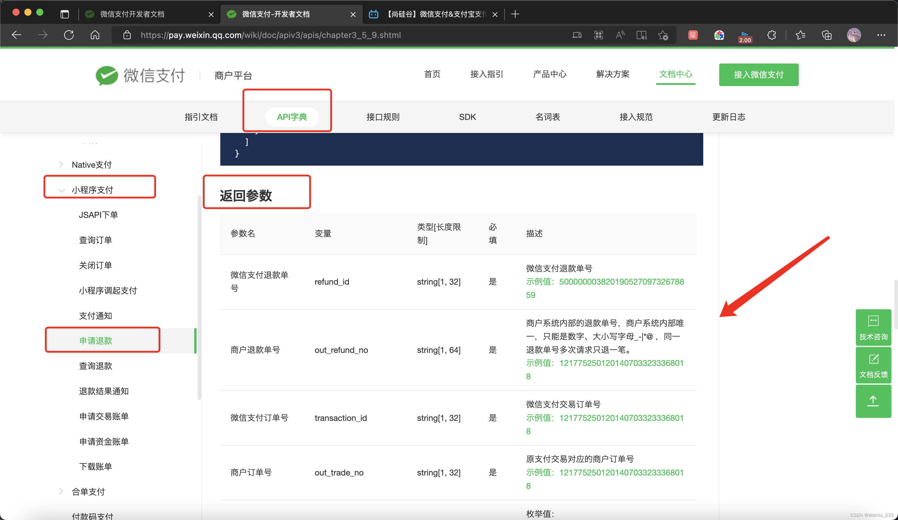This screenshot has width=898, height=520.
Task: Open browser settings and more menu
Action: pyautogui.click(x=881, y=35)
